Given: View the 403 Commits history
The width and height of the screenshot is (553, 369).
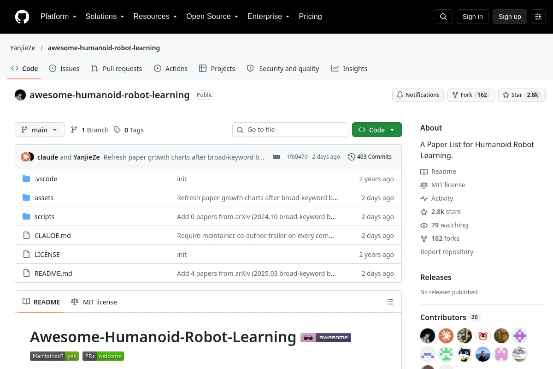Looking at the screenshot, I should coord(370,157).
